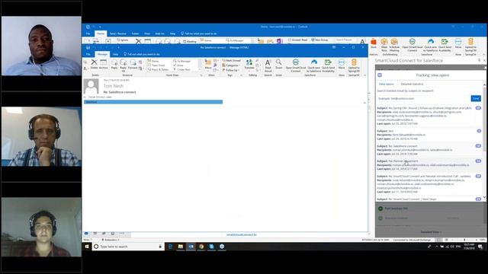Image resolution: width=488 pixels, height=274 pixels.
Task: Quick save to Salesforce in message ribbon
Action: (x=313, y=65)
